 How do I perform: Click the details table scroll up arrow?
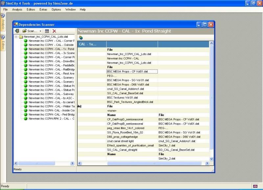coord(211,43)
